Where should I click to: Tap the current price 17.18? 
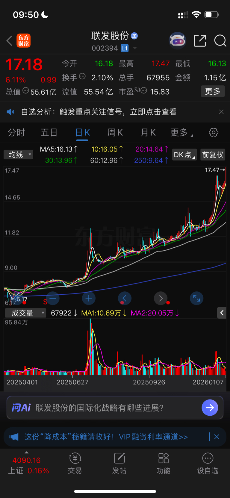24,64
